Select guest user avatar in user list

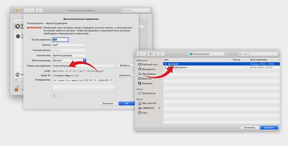tap(18, 36)
